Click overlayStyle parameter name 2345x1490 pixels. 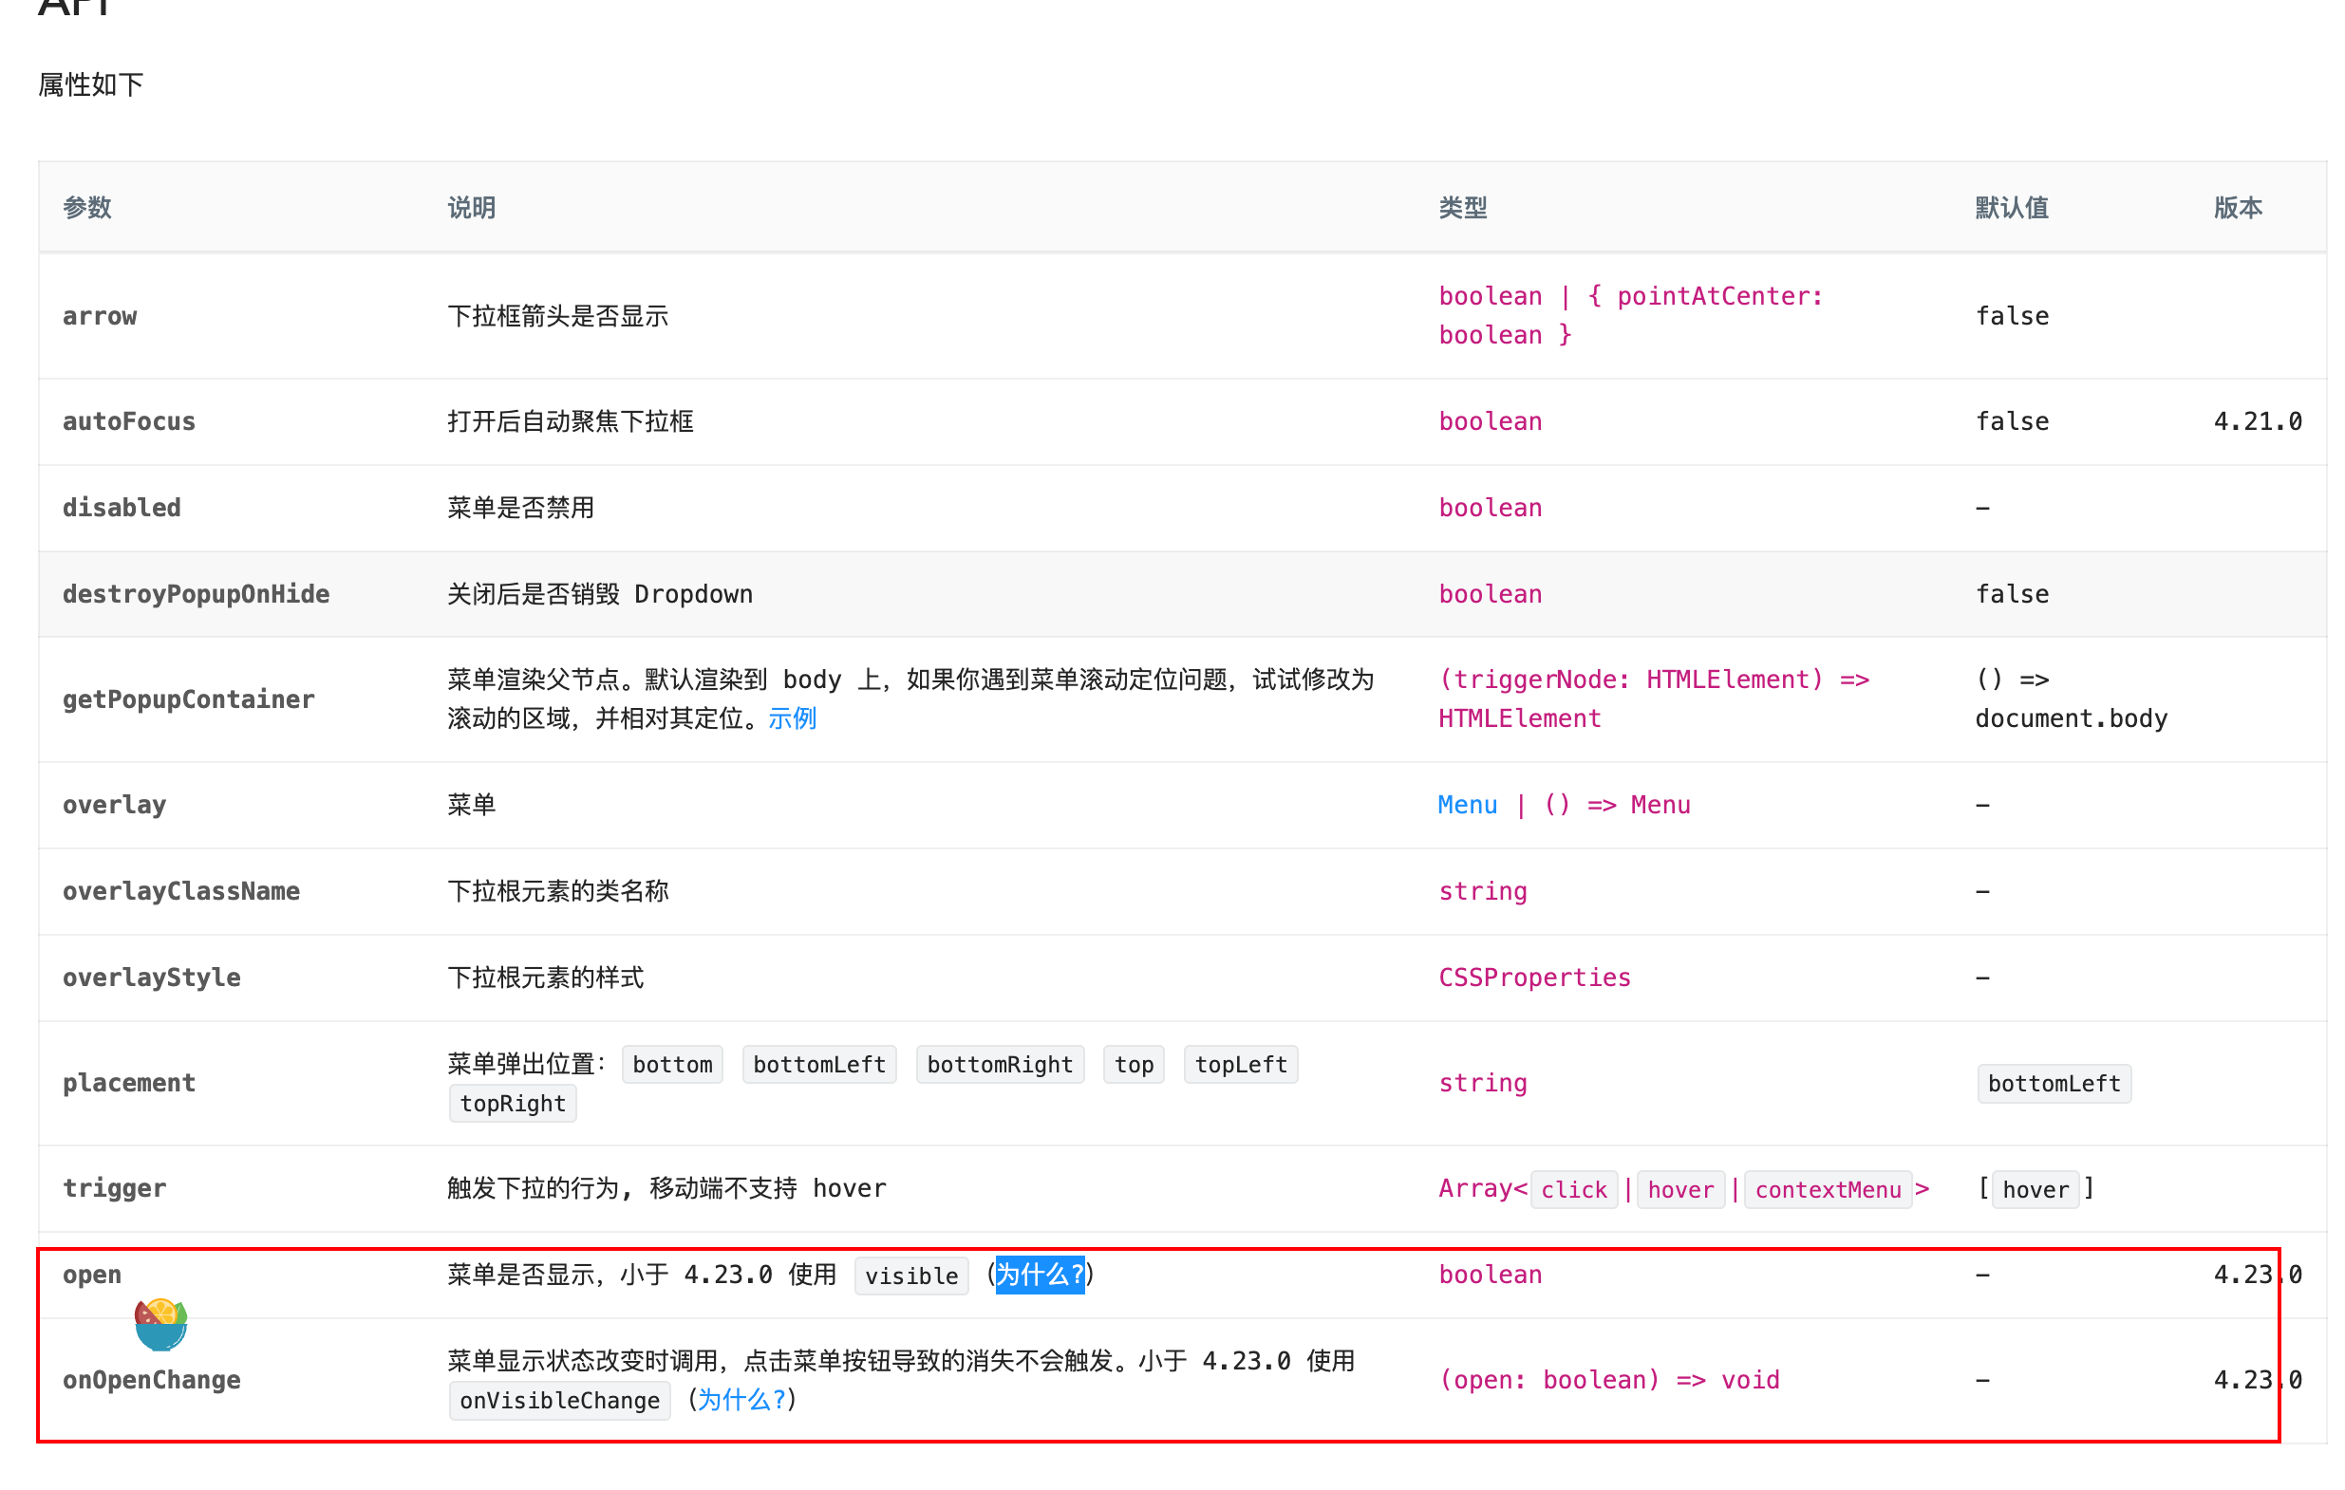[151, 978]
